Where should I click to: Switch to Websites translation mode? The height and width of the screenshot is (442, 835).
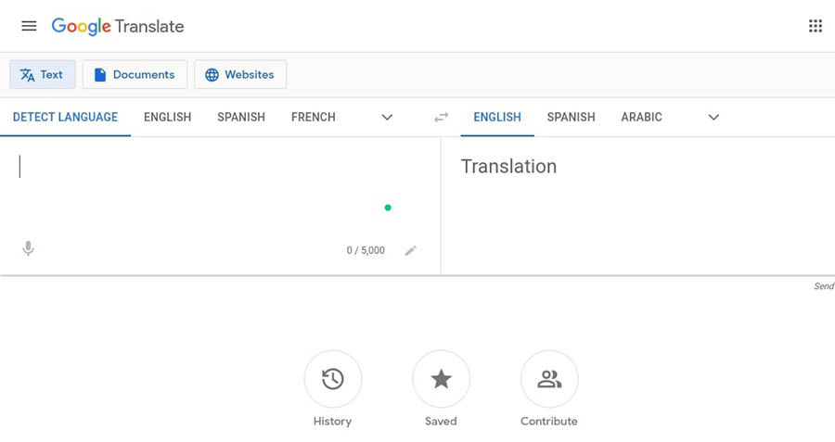point(239,75)
